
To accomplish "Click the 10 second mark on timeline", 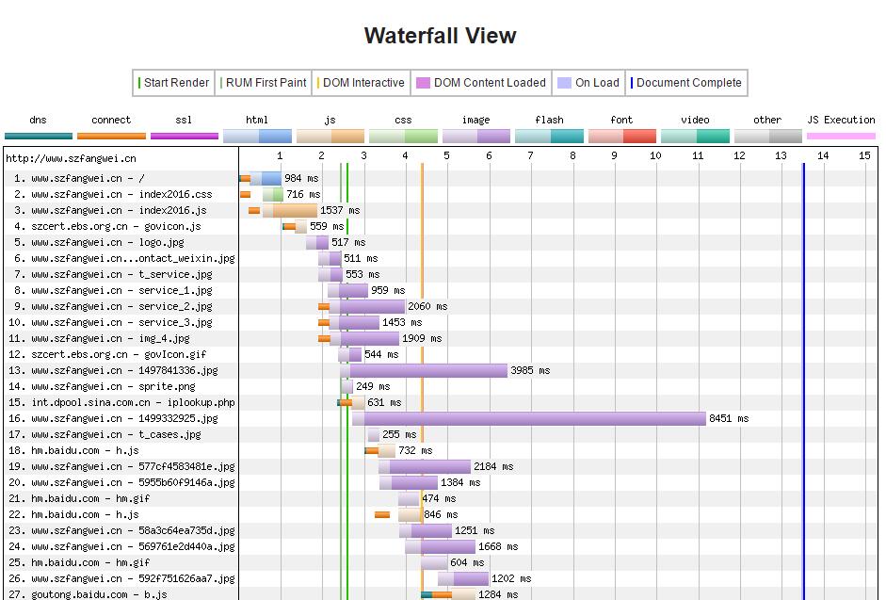I will click(x=655, y=155).
